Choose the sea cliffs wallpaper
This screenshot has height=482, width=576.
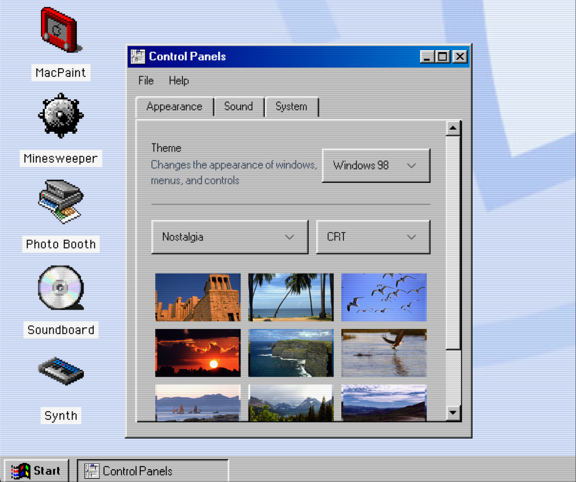(x=291, y=353)
